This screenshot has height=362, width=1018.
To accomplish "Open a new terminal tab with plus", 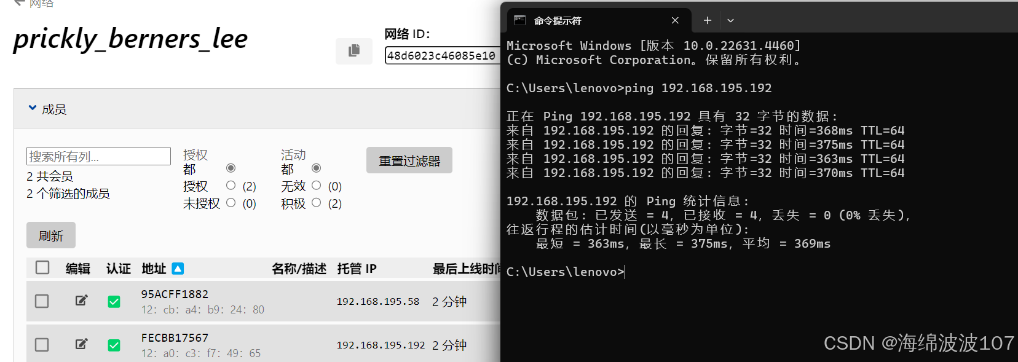I will (x=708, y=20).
